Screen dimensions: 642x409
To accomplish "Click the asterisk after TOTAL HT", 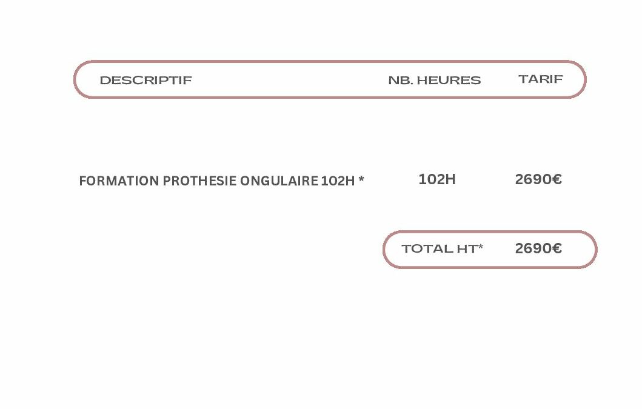I will [480, 247].
